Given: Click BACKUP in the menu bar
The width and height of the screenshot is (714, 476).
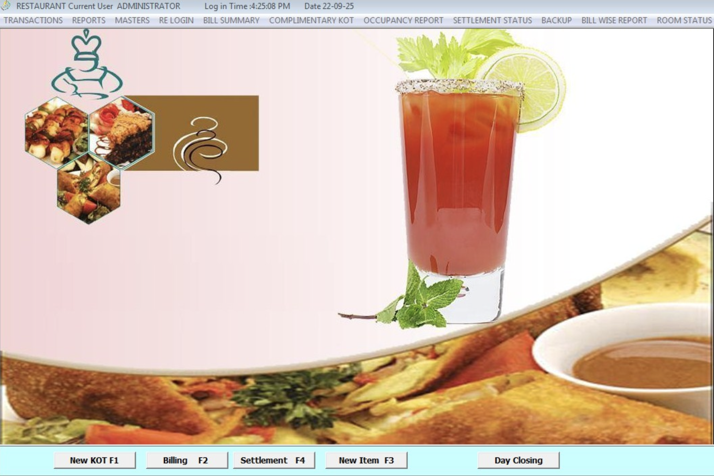Looking at the screenshot, I should tap(557, 20).
